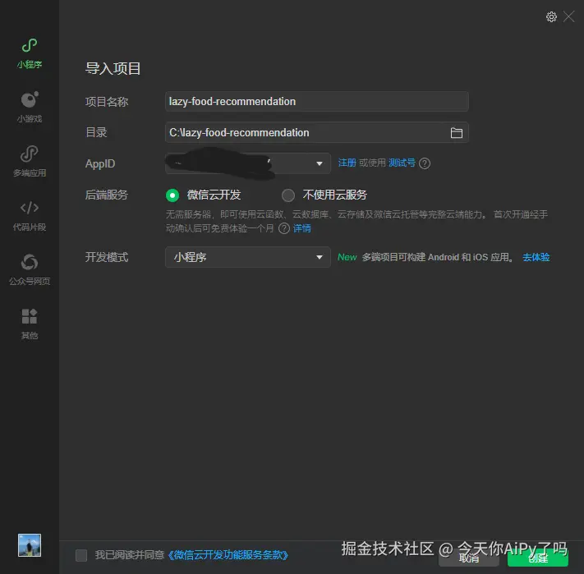The height and width of the screenshot is (574, 584).
Task: Open the 详情 link
Action: (301, 228)
